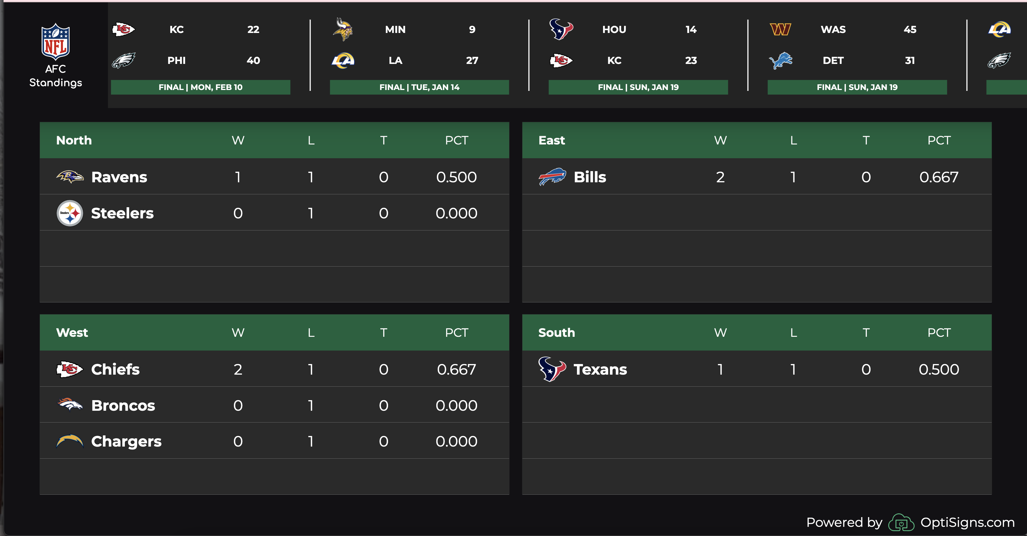
Task: Click the Commanders logo in score ticker
Action: pyautogui.click(x=780, y=30)
